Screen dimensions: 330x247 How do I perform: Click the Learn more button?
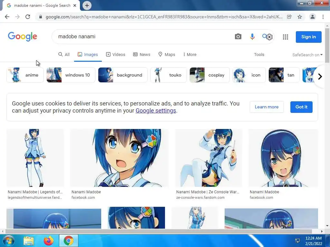click(x=267, y=107)
